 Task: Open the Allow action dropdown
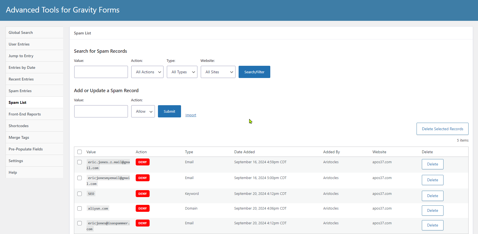[143, 111]
